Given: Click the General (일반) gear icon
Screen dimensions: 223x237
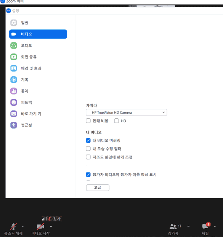Looking at the screenshot, I should point(14,23).
